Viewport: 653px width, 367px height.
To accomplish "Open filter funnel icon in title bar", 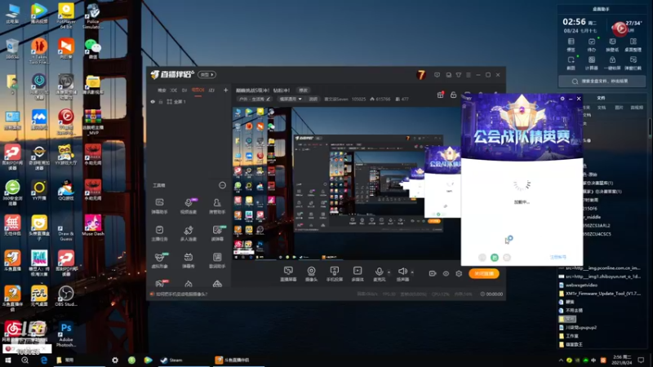I will 459,75.
